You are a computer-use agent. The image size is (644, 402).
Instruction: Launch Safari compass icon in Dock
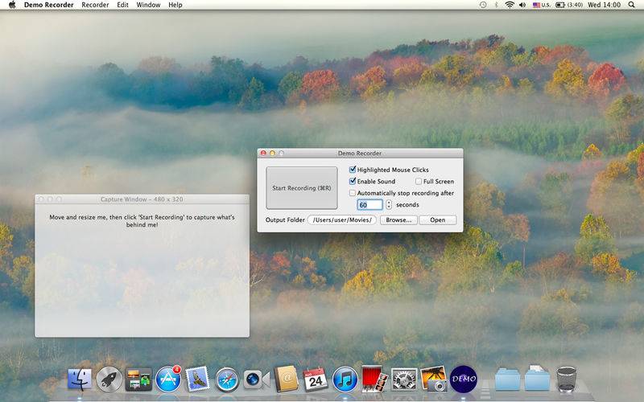(x=227, y=379)
